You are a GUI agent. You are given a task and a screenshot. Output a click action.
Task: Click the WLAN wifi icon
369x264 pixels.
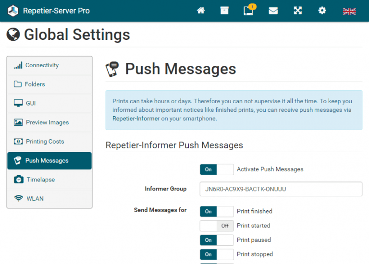coord(18,198)
